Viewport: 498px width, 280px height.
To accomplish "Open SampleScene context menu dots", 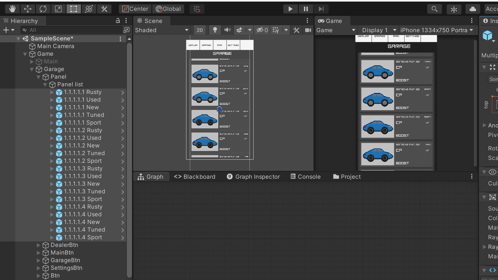I will pos(120,39).
